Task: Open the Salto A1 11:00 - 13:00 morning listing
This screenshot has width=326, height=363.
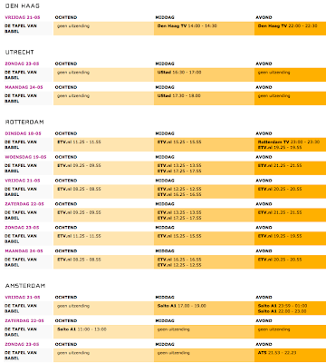Action: coord(81,329)
